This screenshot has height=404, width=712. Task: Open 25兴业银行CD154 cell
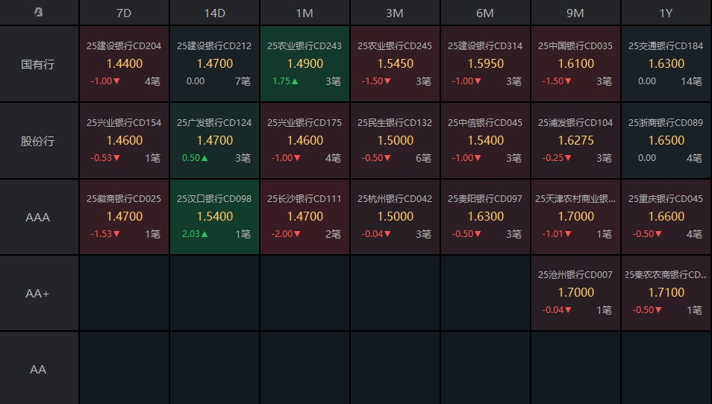(124, 141)
